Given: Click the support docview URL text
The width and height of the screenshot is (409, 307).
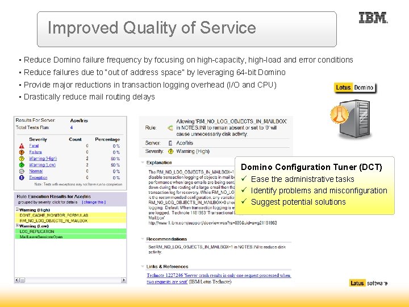Looking at the screenshot, I should (212, 223).
